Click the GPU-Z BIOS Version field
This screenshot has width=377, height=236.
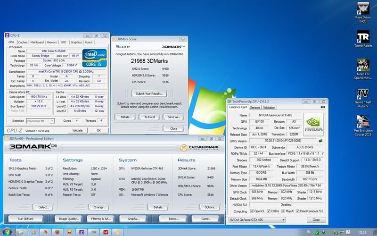283,141
